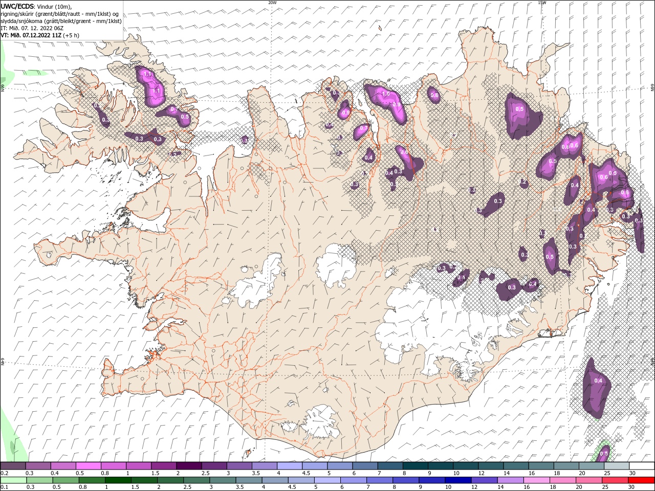The width and height of the screenshot is (655, 491).
Task: Click the 'rigning/skúrir' legend description line
Action: pyautogui.click(x=60, y=14)
